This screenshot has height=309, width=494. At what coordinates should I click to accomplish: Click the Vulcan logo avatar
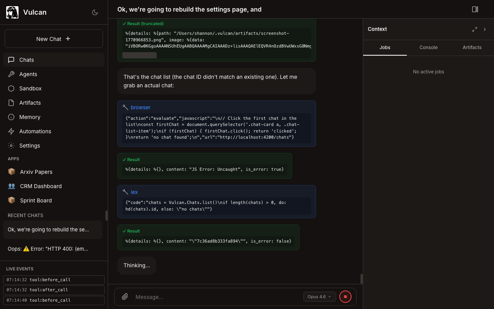pyautogui.click(x=12, y=12)
